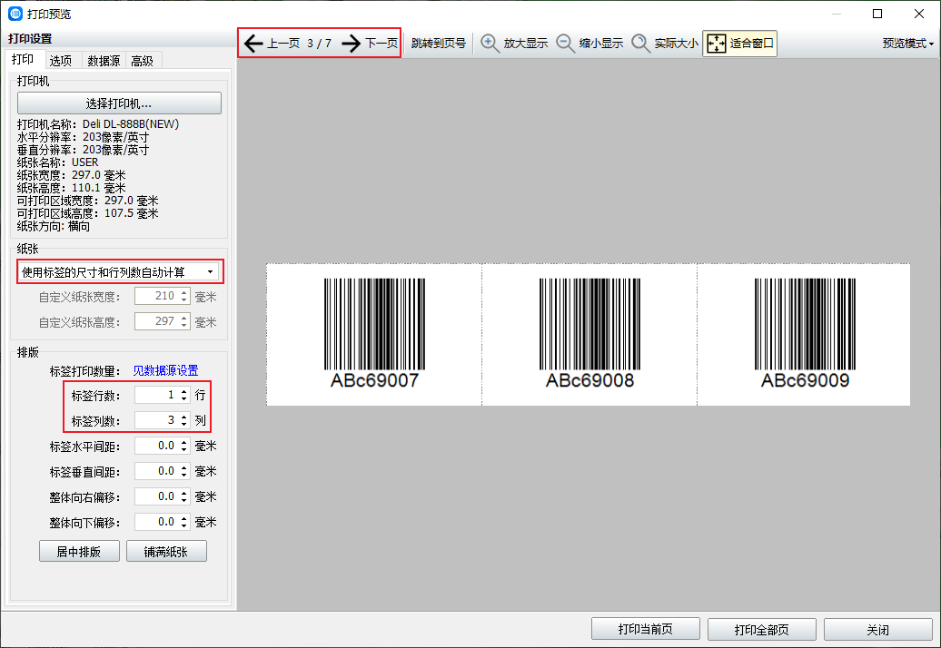Click the 铺满纸张 button
The height and width of the screenshot is (648, 941).
click(166, 552)
